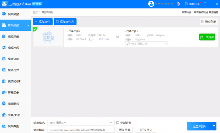Click the 输出路径 path field
The width and height of the screenshot is (220, 133).
tap(81, 130)
